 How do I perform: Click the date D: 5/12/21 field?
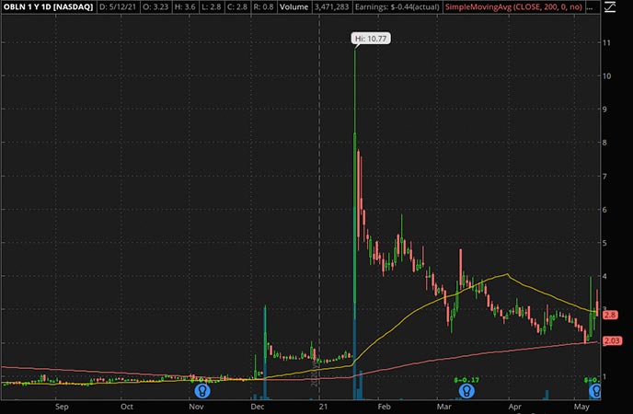pyautogui.click(x=118, y=6)
